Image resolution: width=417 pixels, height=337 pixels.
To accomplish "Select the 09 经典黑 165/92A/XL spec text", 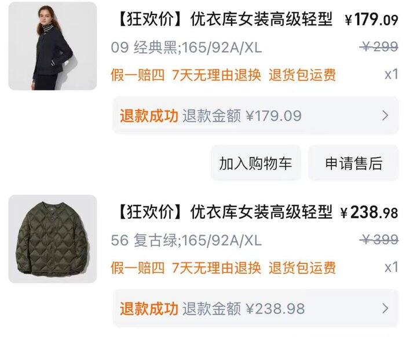I will click(x=186, y=47).
